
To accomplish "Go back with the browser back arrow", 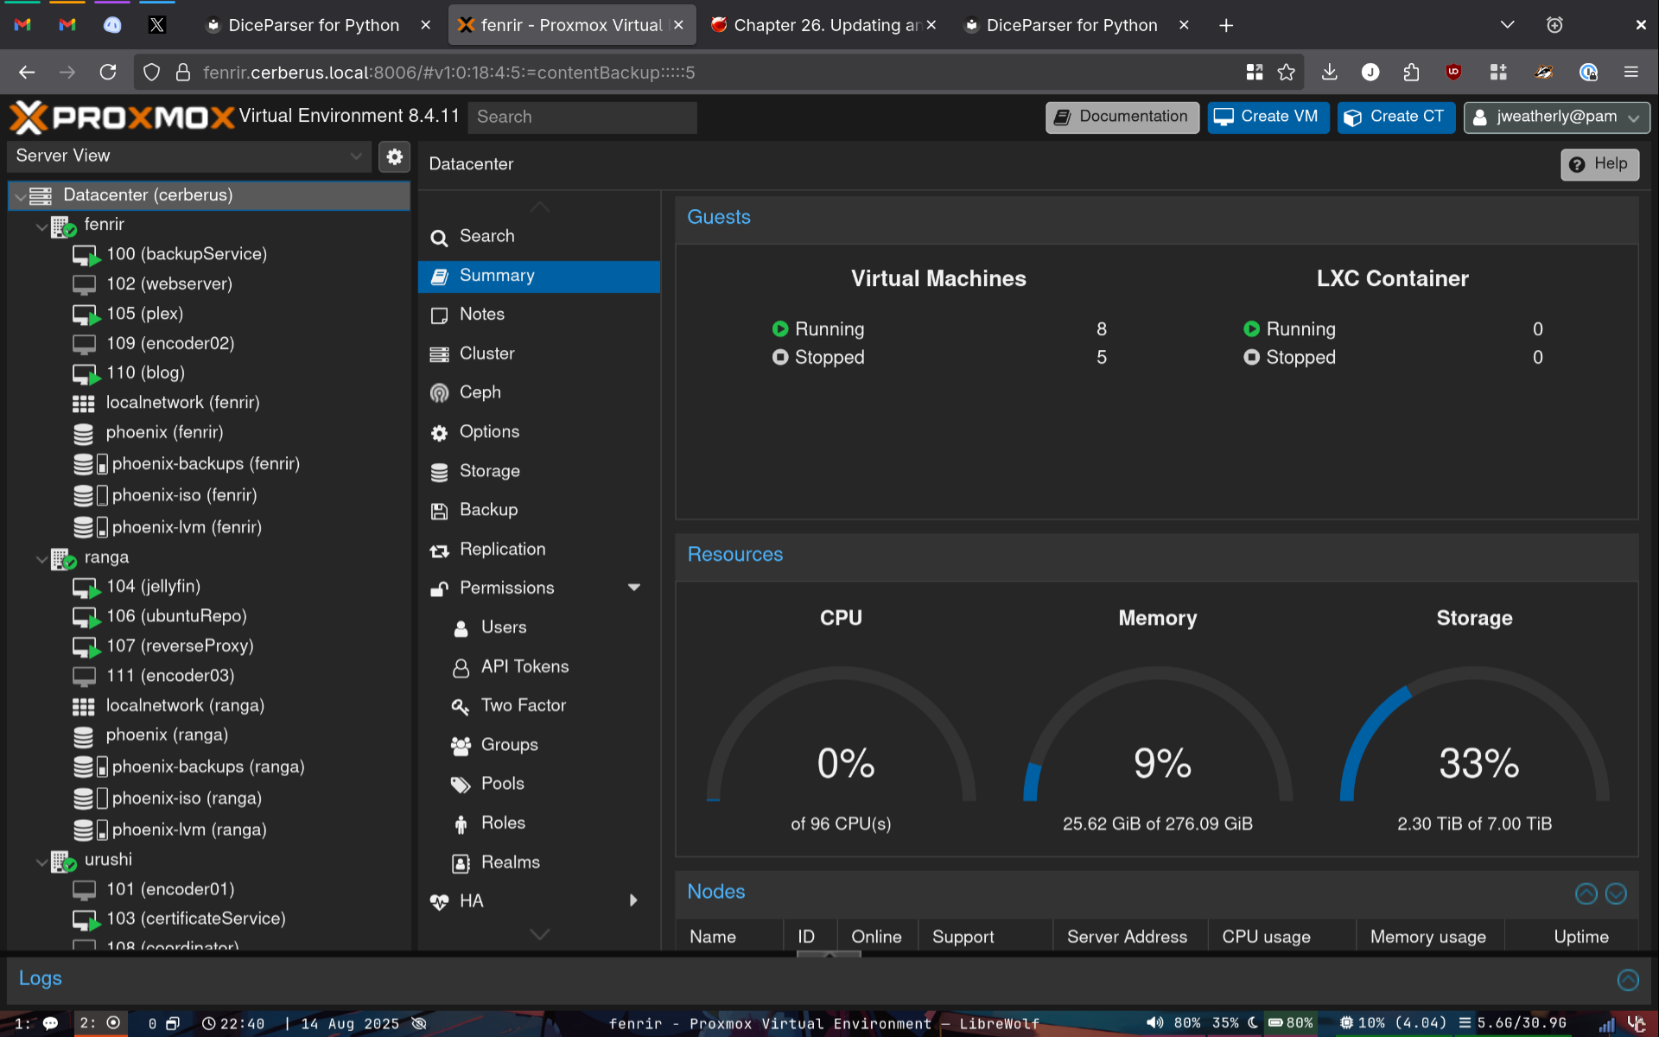I will coord(27,73).
